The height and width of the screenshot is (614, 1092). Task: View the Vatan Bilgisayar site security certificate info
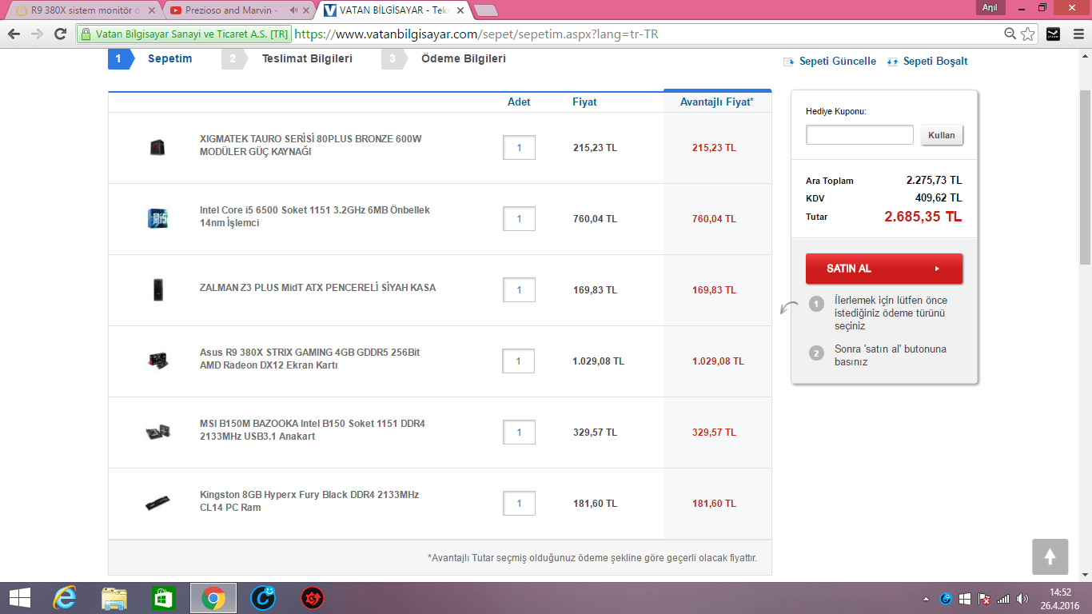184,34
